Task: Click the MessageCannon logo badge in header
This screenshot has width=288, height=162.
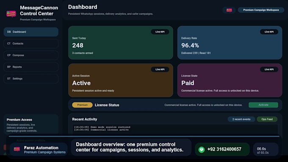Action: [229, 10]
